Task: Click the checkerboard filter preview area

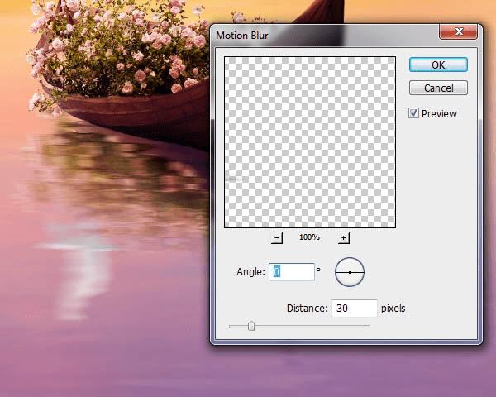Action: (x=310, y=142)
